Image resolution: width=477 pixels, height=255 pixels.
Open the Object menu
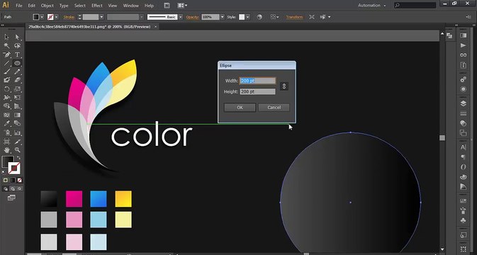(47, 6)
